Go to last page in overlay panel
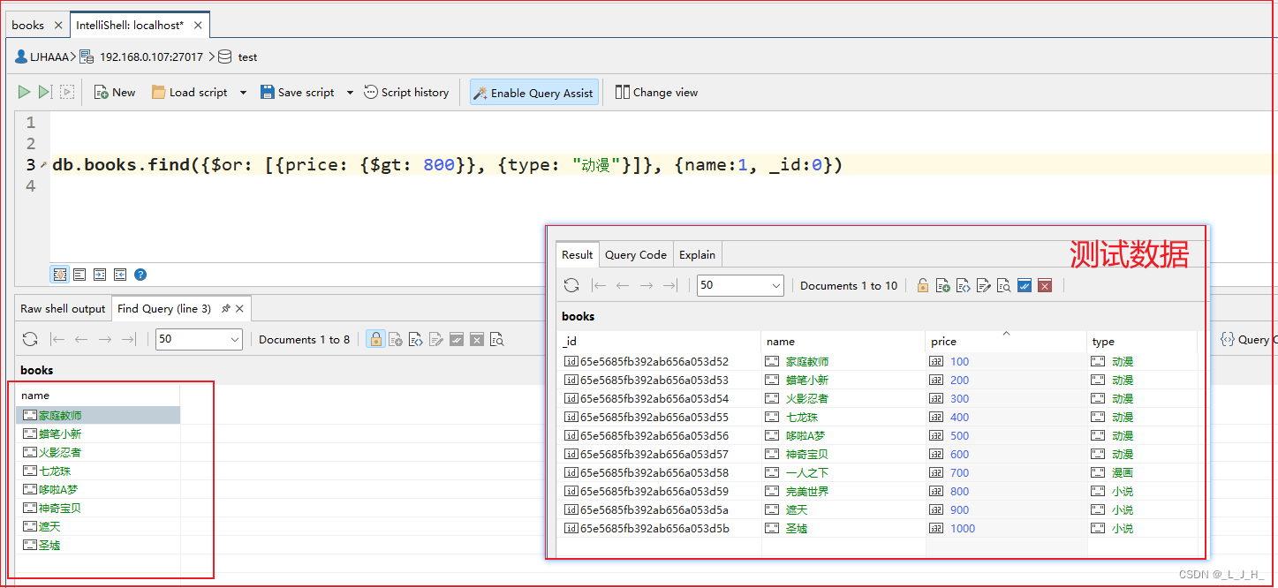1278x588 pixels. click(x=670, y=285)
